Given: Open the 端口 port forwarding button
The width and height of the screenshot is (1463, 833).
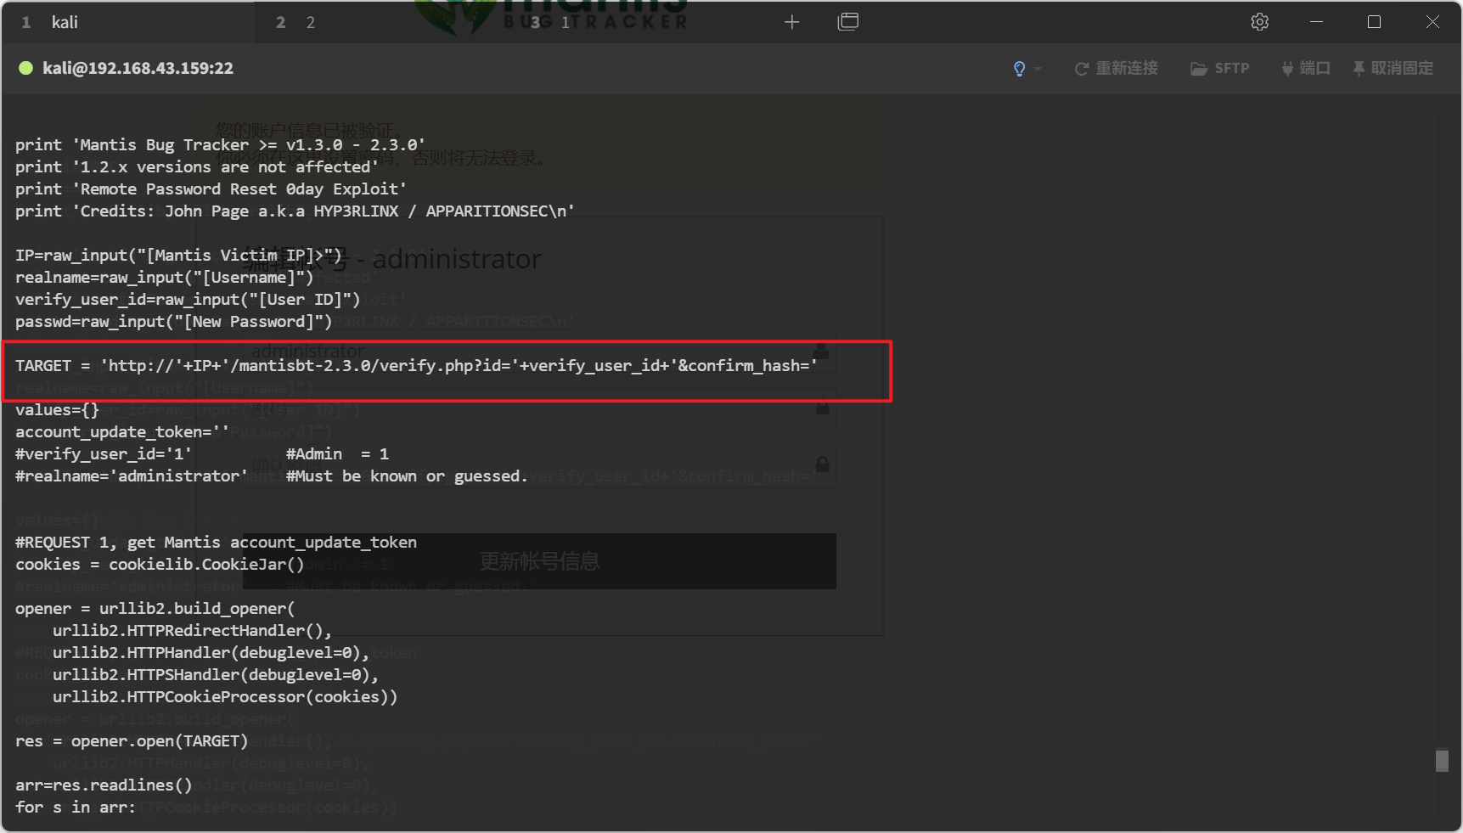Looking at the screenshot, I should point(1306,68).
